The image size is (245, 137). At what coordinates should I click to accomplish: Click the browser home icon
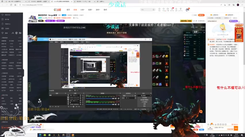15,5
